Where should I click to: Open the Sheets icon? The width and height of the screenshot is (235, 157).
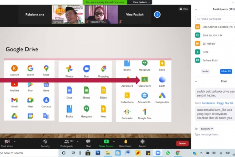[86, 90]
